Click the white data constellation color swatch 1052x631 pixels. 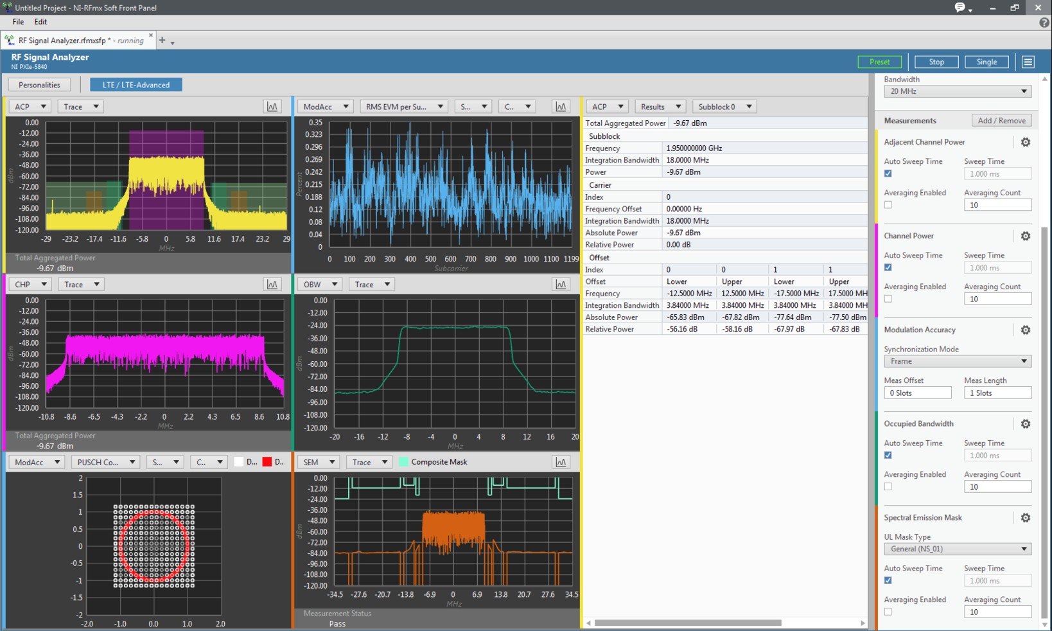[239, 462]
